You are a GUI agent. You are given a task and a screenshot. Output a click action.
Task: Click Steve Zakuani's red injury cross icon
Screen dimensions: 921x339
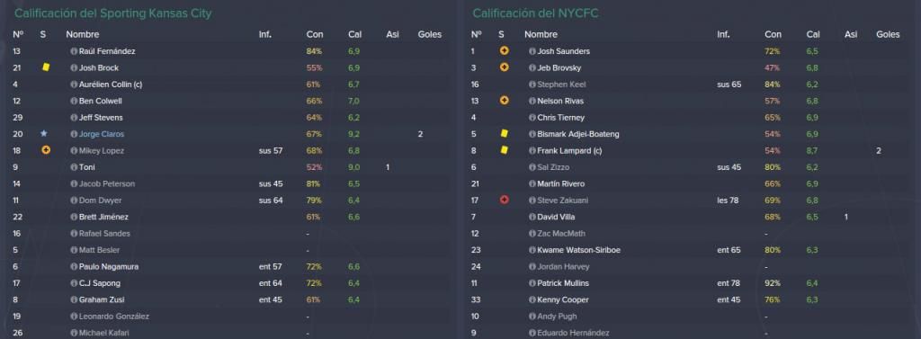point(504,201)
